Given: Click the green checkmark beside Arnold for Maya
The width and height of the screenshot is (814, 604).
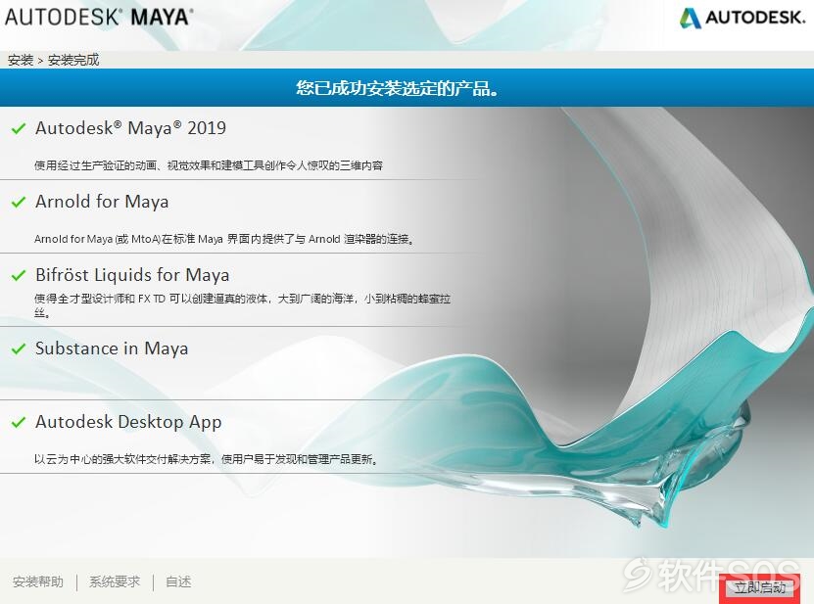Looking at the screenshot, I should point(19,202).
